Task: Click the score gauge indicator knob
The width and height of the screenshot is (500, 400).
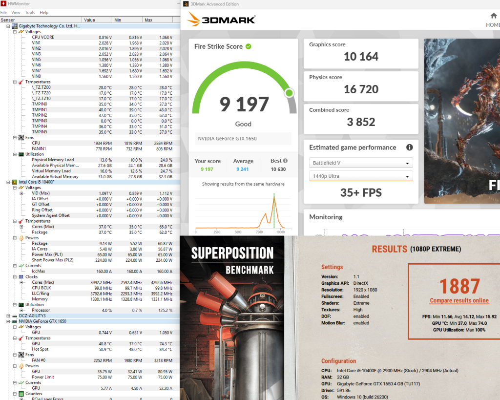Action: click(x=289, y=93)
